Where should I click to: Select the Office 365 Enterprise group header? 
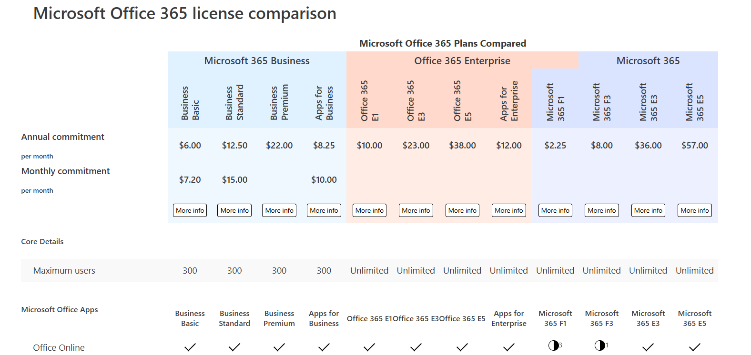click(462, 61)
